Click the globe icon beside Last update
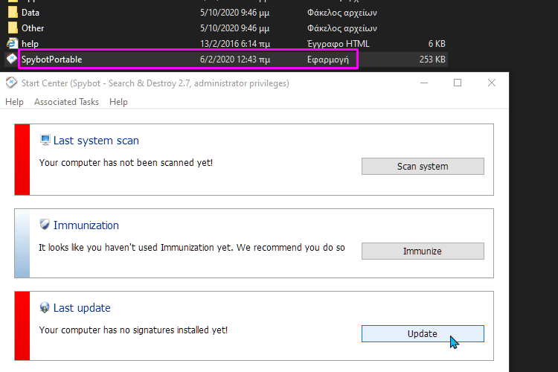Viewport: 558px width, 372px height. point(45,308)
